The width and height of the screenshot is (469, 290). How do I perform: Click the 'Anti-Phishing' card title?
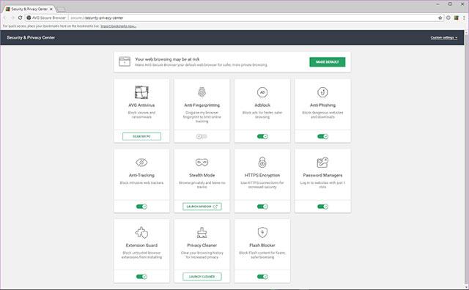tap(322, 105)
